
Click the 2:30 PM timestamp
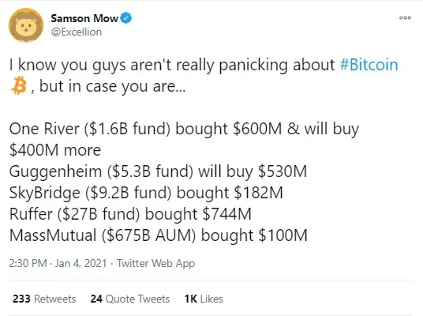coord(28,263)
